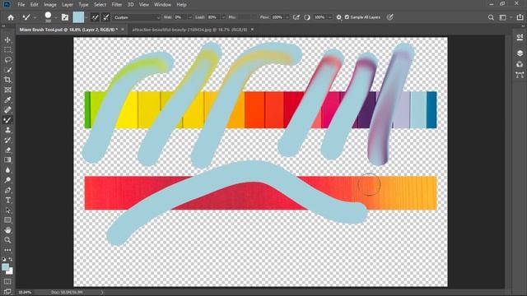Select the Horizontal Type tool
This screenshot has height=296, width=527.
tap(7, 201)
